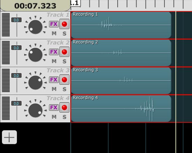The width and height of the screenshot is (192, 153).
Task: Solo Track 4 with S button
Action: [65, 117]
